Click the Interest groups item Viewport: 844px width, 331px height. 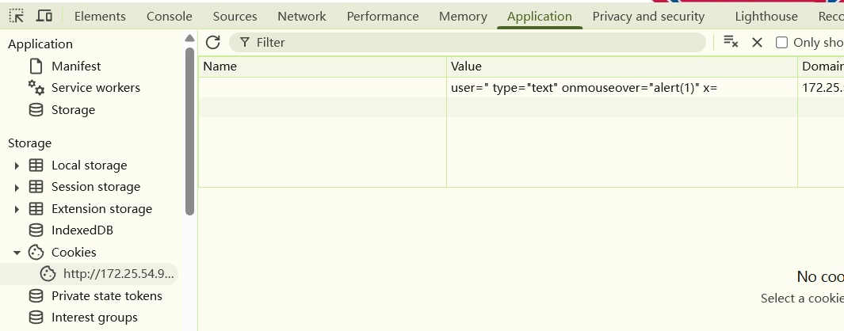pyautogui.click(x=94, y=318)
